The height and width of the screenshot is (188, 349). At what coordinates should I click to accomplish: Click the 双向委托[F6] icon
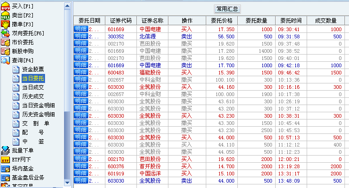pos(5,33)
